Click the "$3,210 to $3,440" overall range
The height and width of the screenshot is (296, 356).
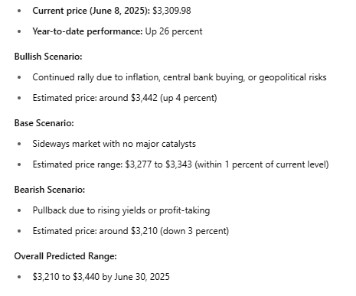click(66, 277)
